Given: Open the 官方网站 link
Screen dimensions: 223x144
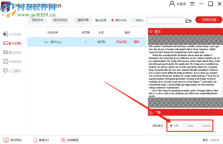Looking at the screenshot, I should [16, 140].
